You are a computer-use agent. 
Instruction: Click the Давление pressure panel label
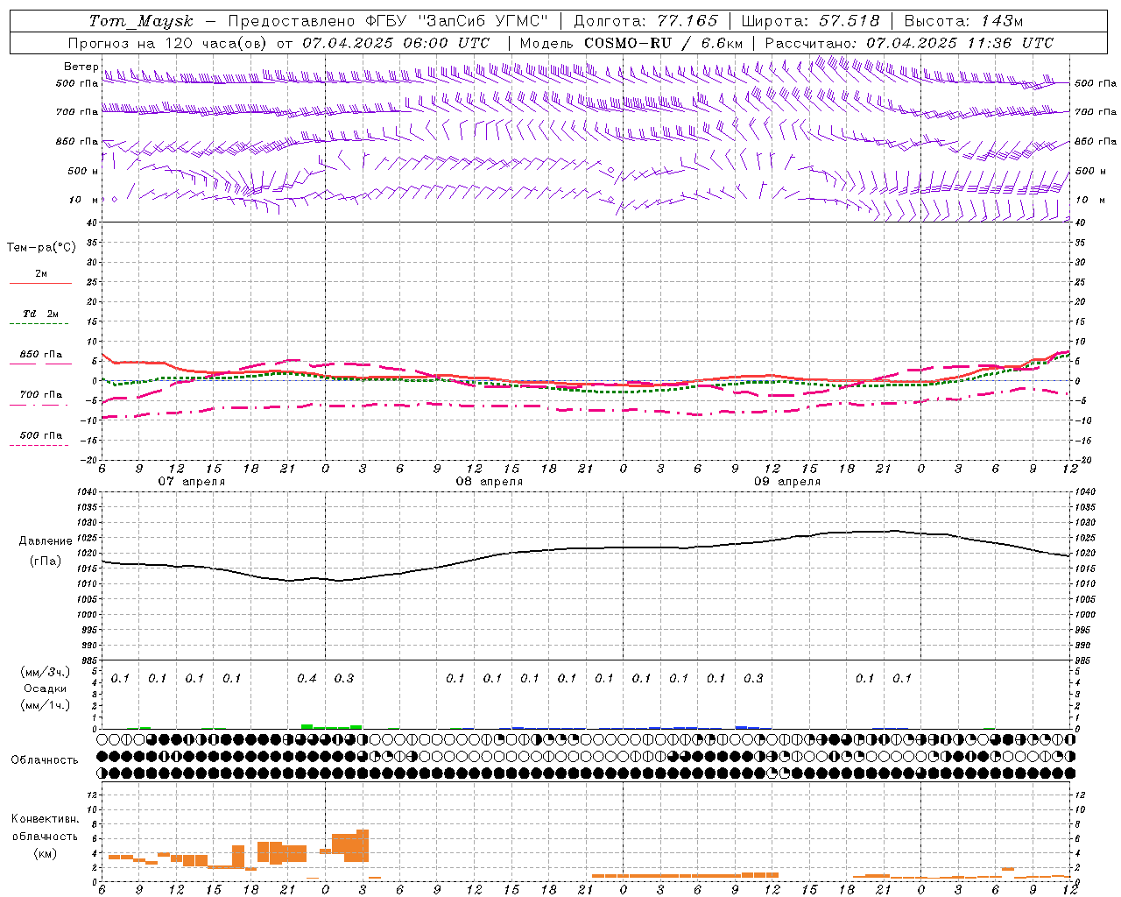click(46, 541)
